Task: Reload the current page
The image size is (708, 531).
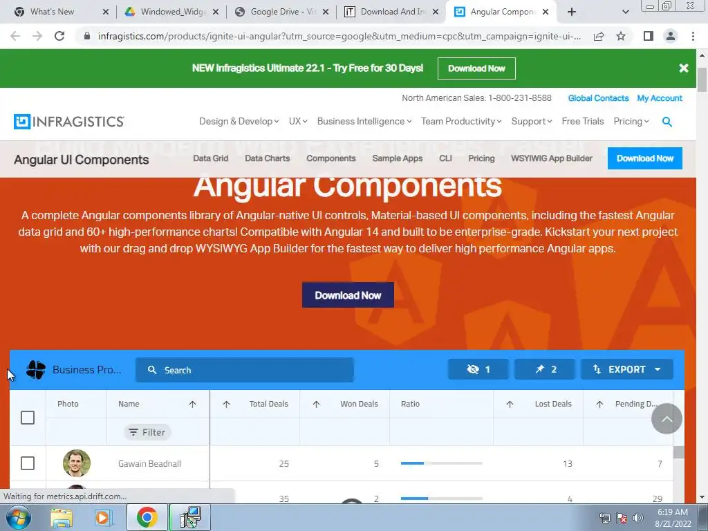Action: [59, 36]
